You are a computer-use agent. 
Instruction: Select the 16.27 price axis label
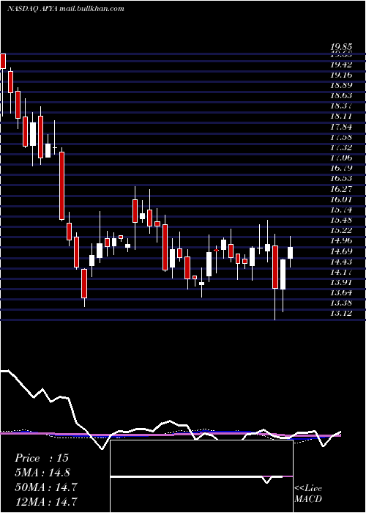pyautogui.click(x=342, y=189)
